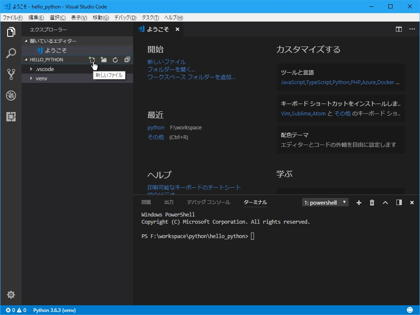Select ようこそ in the open editors list
This screenshot has height=315, width=420.
pos(77,50)
